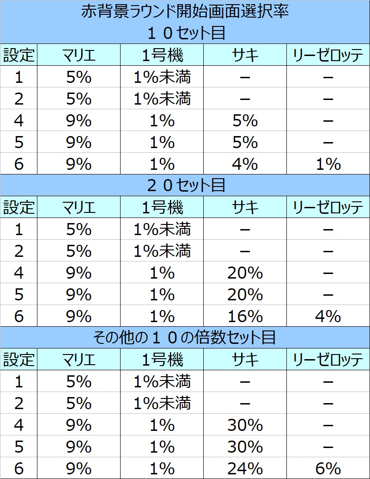Click サキ column header in １０セット目 table
The image size is (370, 479).
pyautogui.click(x=245, y=55)
